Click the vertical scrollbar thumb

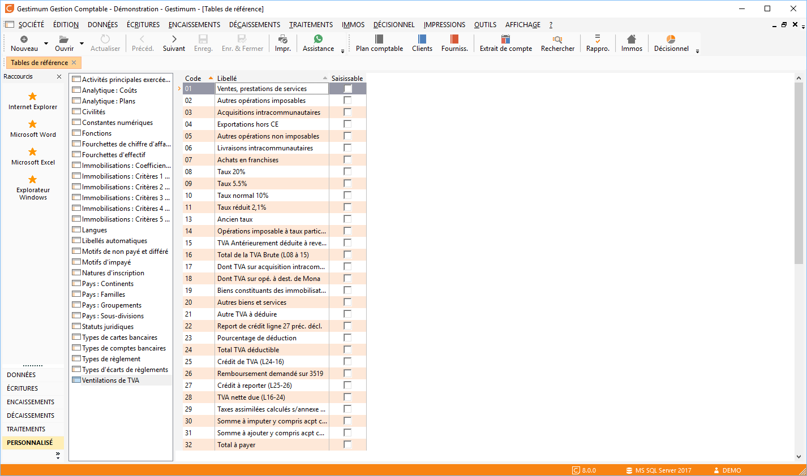pyautogui.click(x=799, y=173)
